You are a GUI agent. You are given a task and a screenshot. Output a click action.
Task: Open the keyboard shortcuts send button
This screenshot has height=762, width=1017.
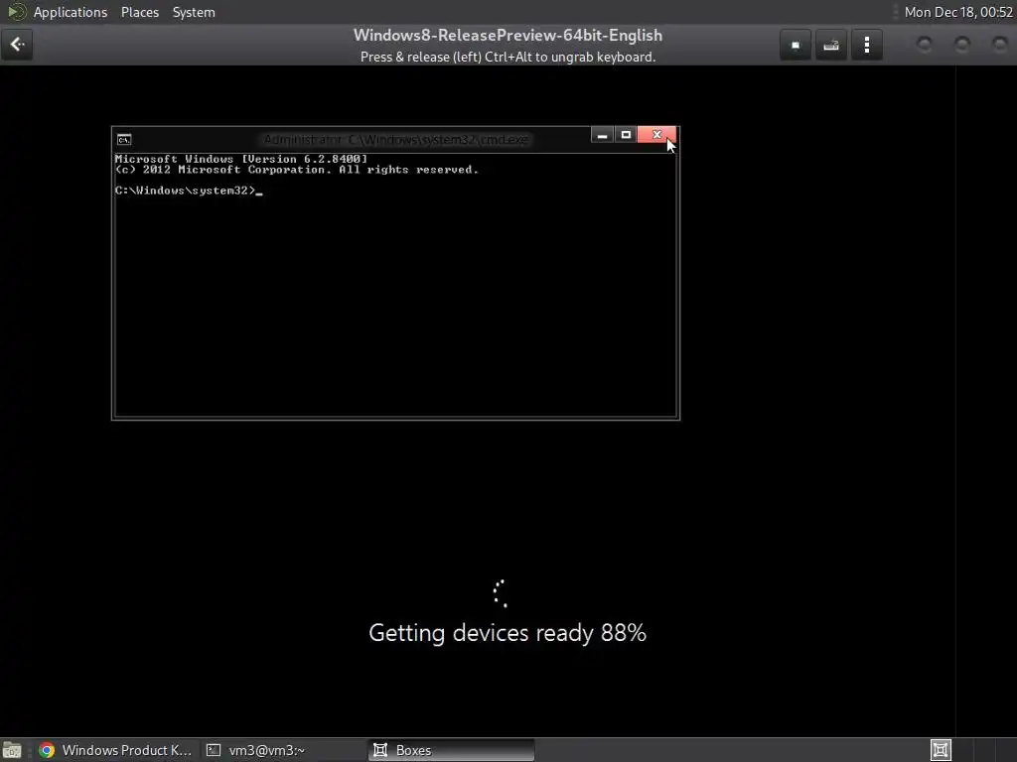pyautogui.click(x=831, y=46)
